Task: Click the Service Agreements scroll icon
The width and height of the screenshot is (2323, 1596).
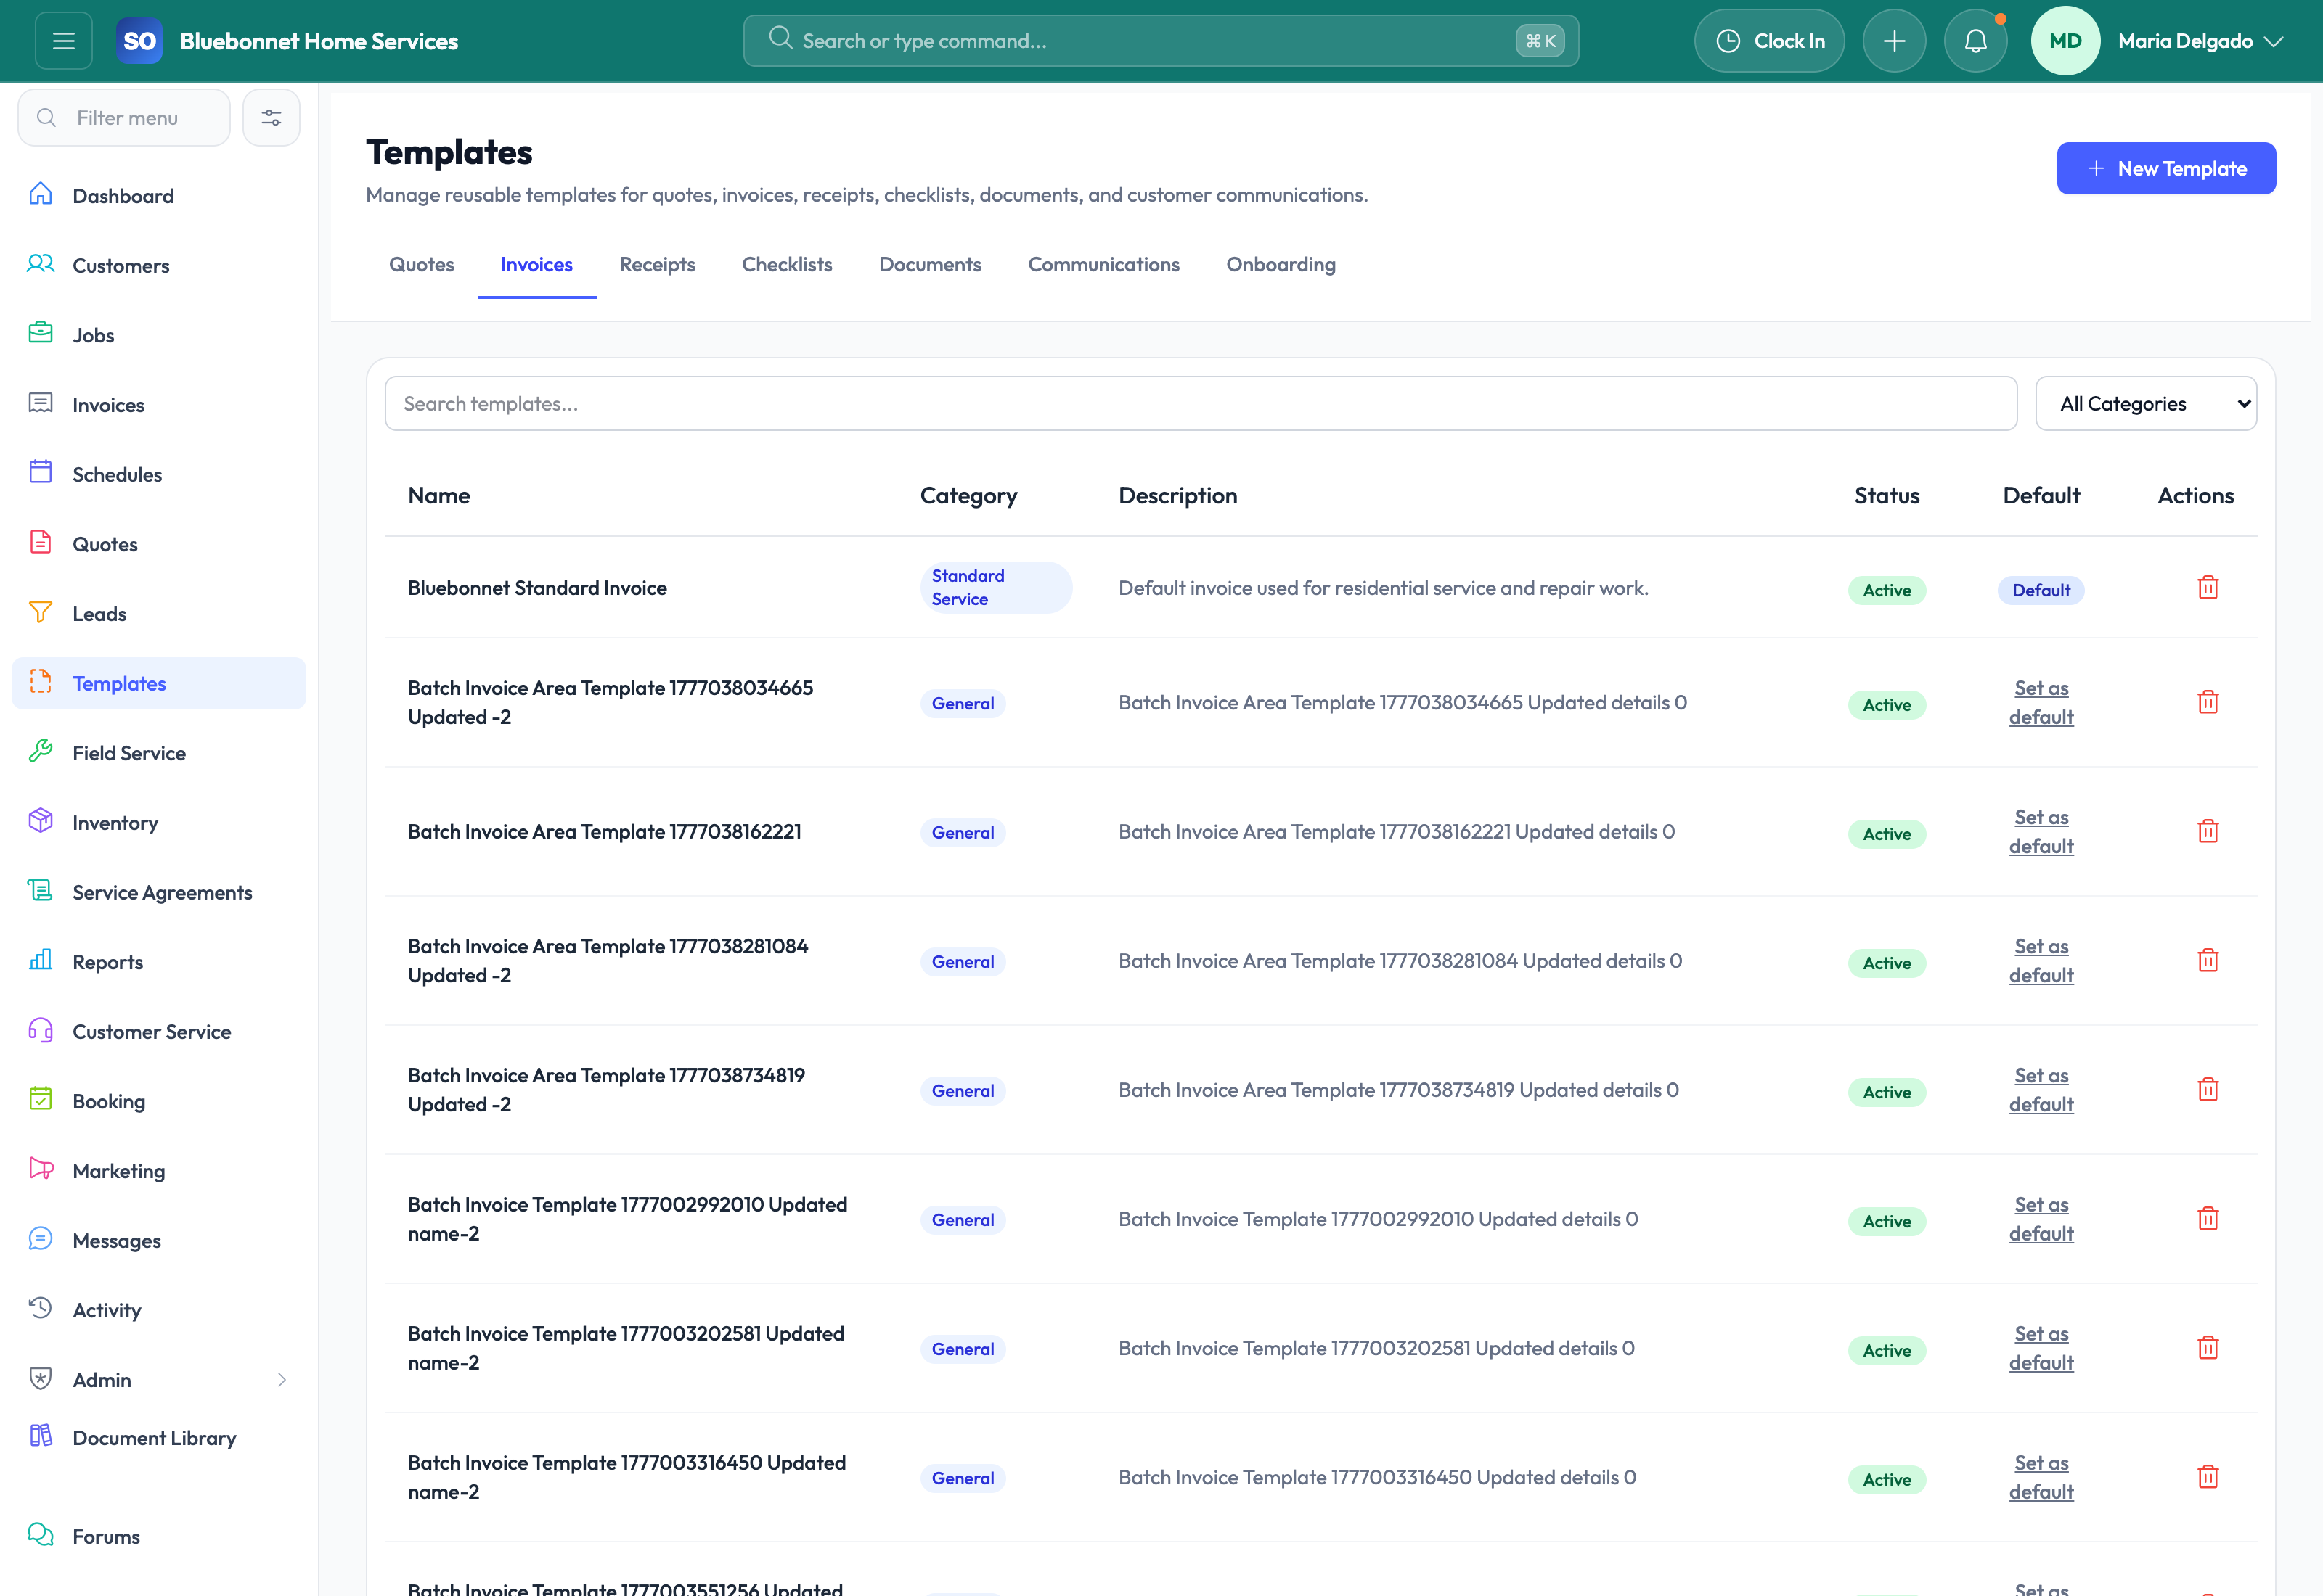Action: coord(41,890)
